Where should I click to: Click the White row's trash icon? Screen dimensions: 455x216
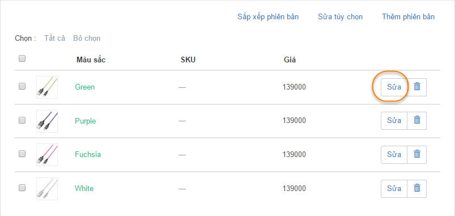click(x=417, y=188)
